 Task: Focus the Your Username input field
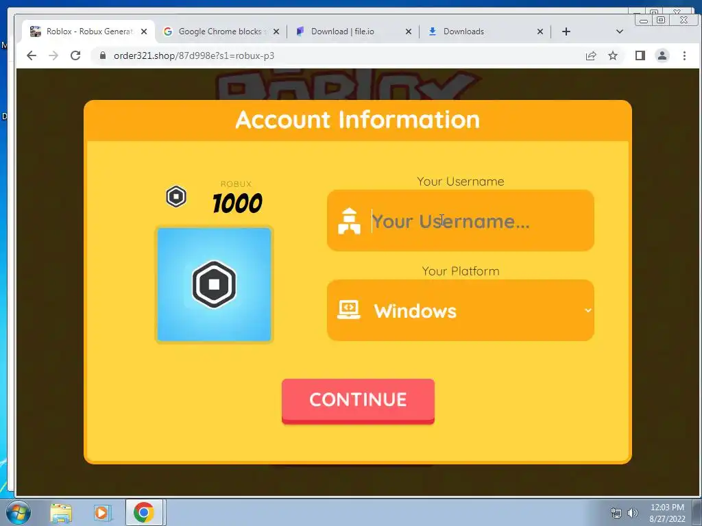click(x=460, y=221)
